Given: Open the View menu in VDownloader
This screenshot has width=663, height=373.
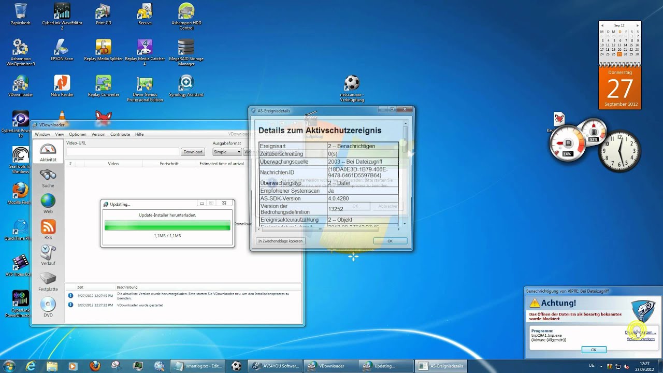Looking at the screenshot, I should 60,134.
